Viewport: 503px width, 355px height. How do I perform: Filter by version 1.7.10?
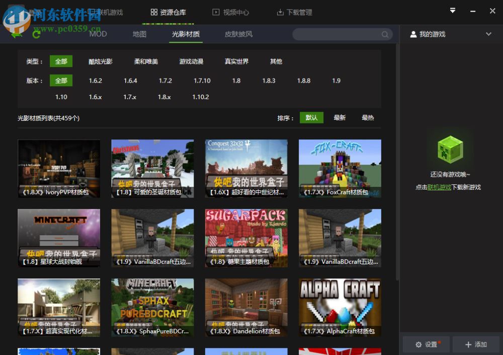(202, 81)
